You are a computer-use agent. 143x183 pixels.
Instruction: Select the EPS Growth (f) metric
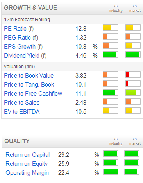click(23, 47)
